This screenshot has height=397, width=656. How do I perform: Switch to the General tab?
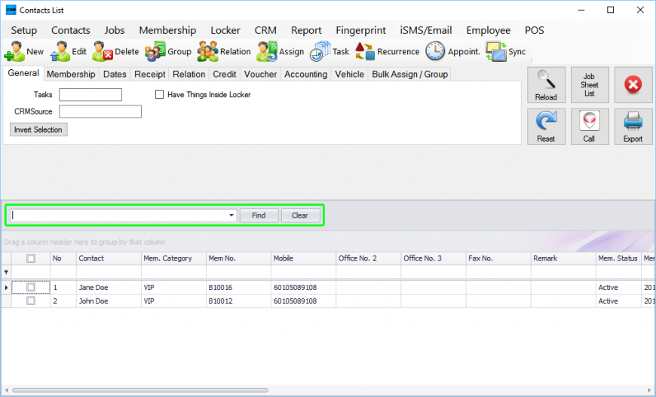pos(23,73)
